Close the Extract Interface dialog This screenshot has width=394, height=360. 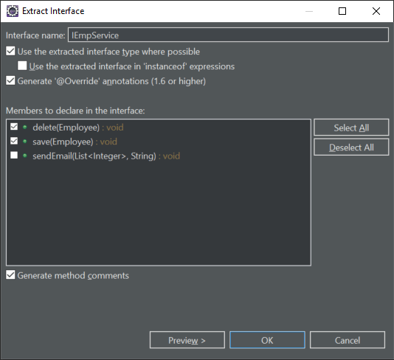click(x=376, y=11)
